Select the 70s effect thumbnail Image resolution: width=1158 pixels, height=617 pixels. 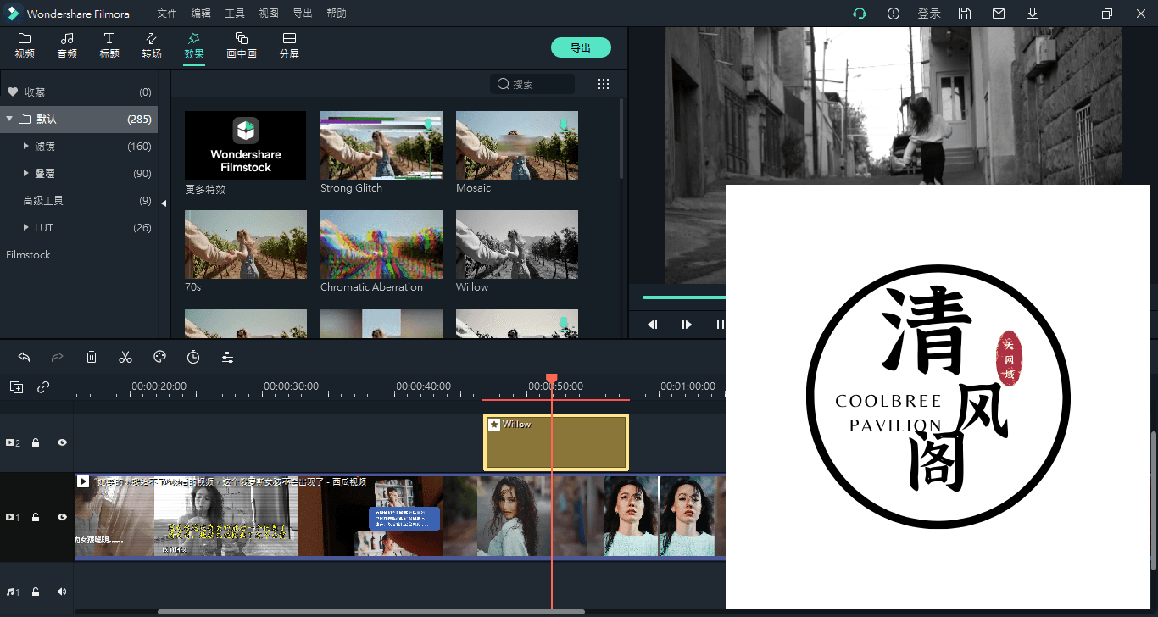click(x=246, y=244)
